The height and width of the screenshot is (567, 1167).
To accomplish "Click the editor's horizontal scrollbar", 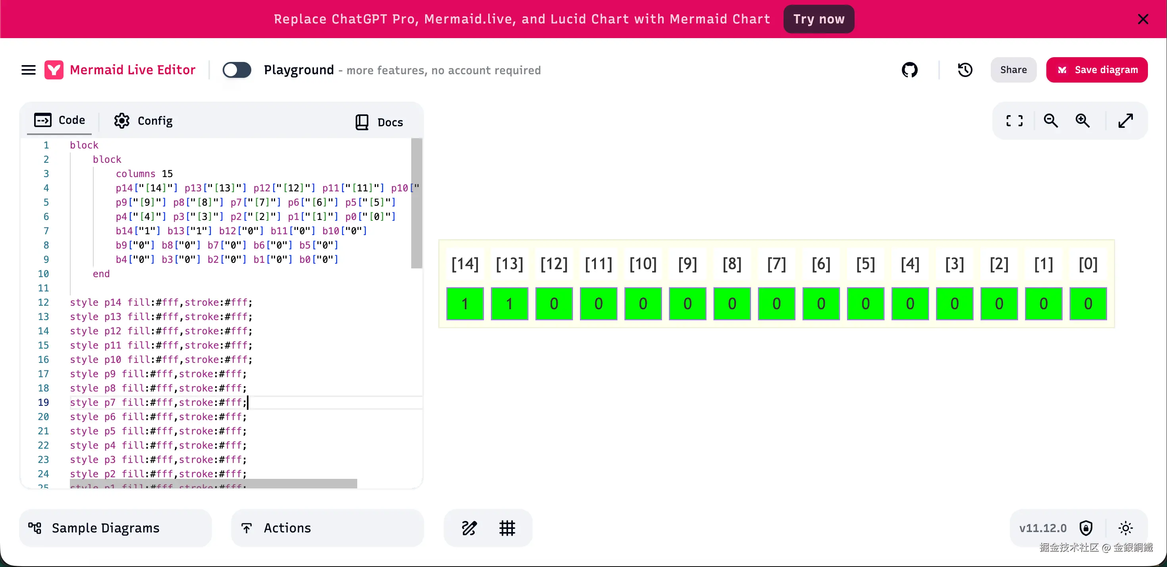I will (x=213, y=484).
